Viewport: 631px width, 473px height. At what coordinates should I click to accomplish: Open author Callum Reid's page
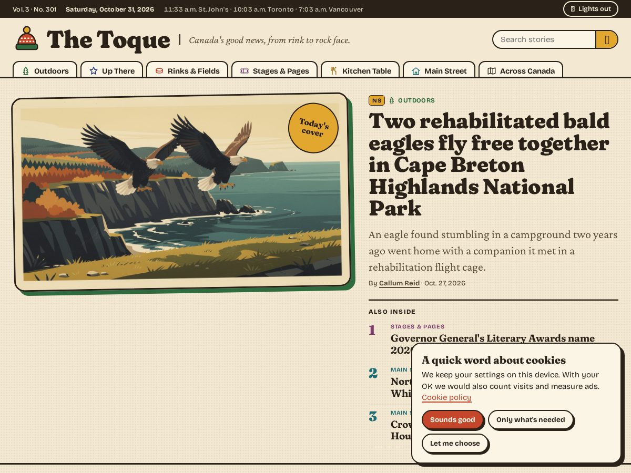coord(399,283)
